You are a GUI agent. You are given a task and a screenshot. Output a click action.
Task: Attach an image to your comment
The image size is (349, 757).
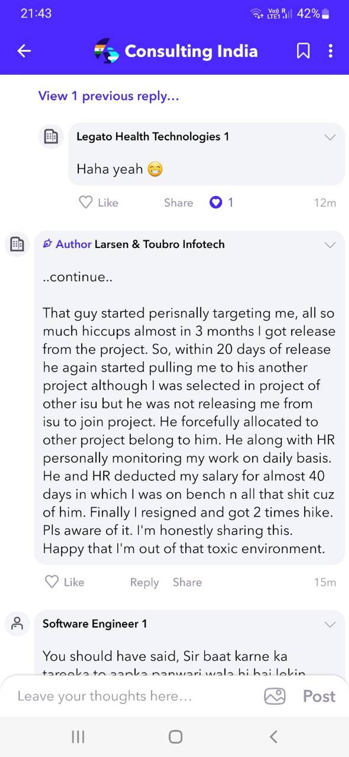coord(275,696)
